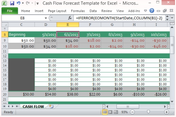Minimize the ribbon with the heart-shaped caret icon

click(145, 11)
